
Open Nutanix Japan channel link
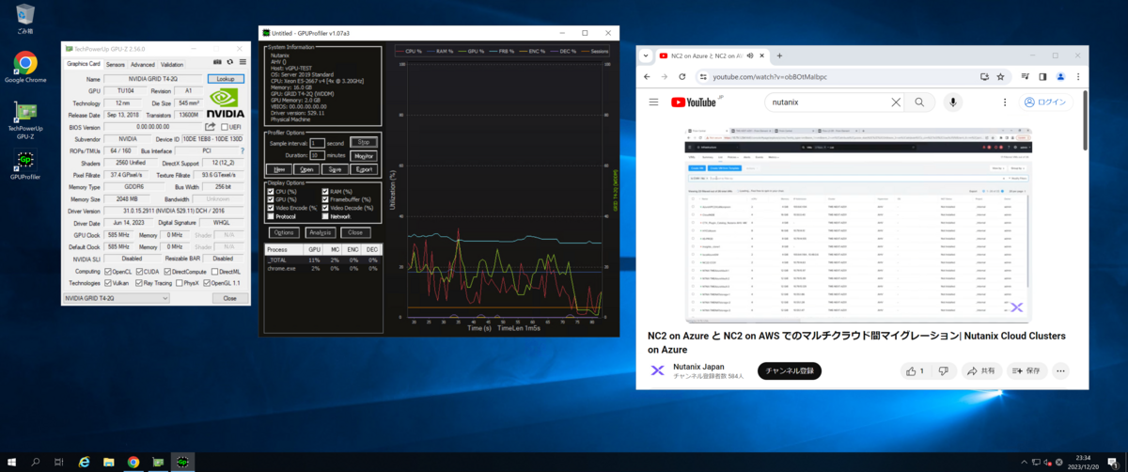pyautogui.click(x=698, y=366)
